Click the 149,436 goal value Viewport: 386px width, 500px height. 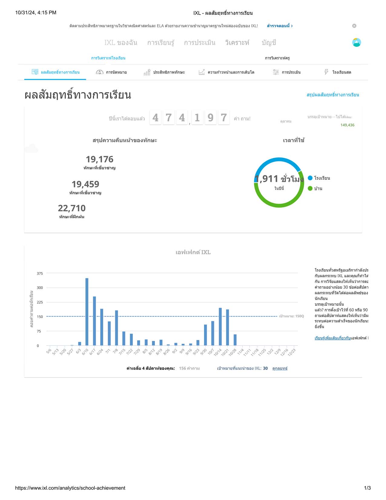[347, 125]
